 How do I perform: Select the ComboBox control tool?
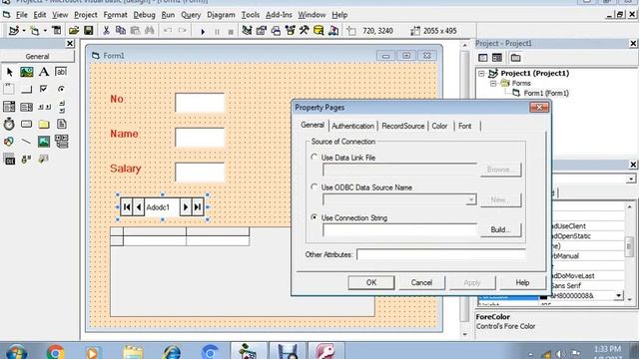coord(9,107)
